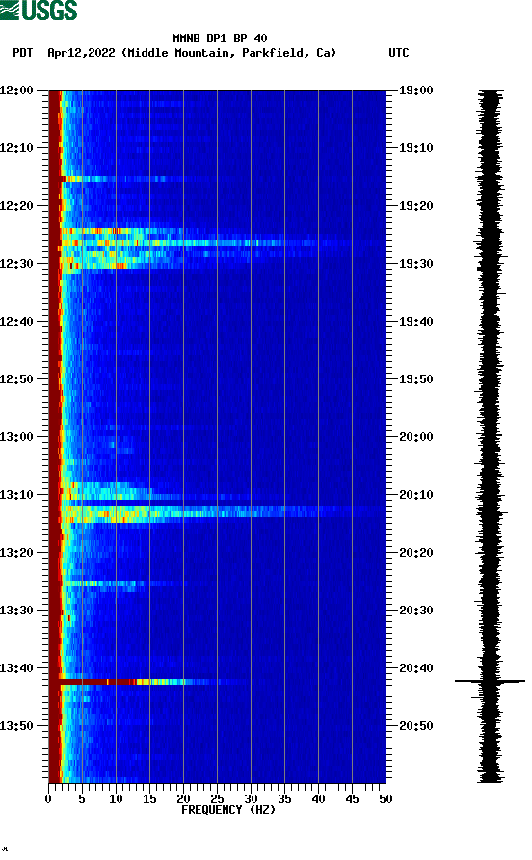
Task: Click the '(Middle Mountain, Parkfield, Ca)' location text
Action: coord(228,53)
